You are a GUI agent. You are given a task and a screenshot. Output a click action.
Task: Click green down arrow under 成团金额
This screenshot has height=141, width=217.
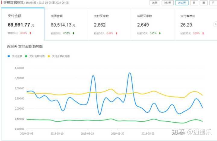(74, 33)
